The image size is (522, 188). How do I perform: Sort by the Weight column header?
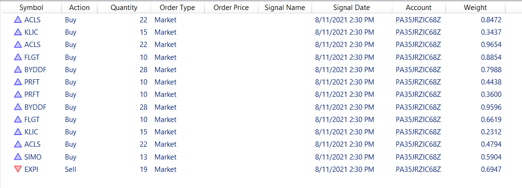point(475,7)
